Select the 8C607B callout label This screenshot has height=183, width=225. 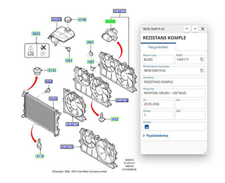point(122,100)
